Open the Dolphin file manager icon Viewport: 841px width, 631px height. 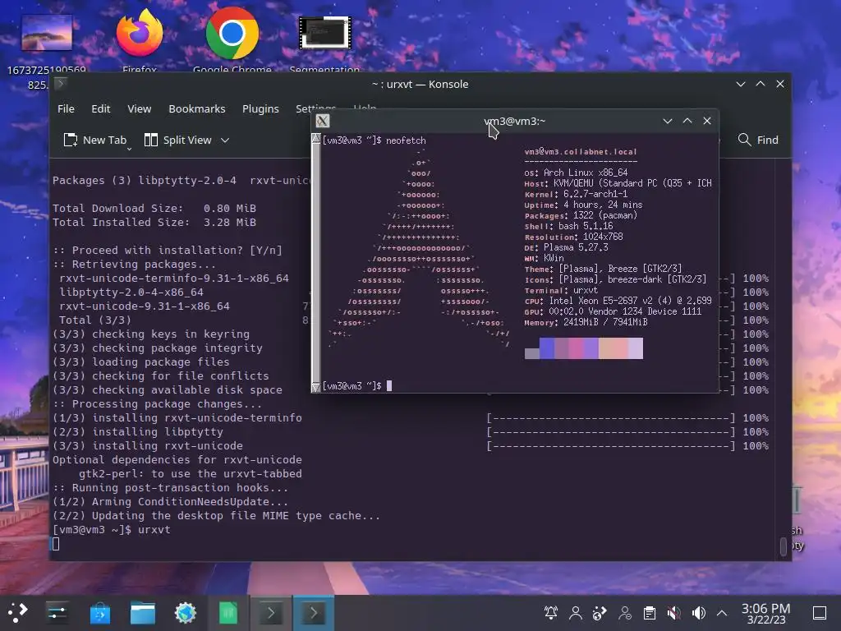click(x=143, y=613)
